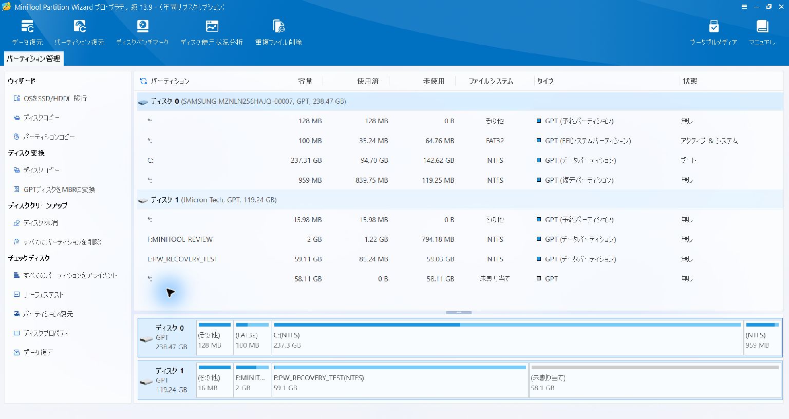Click the 未使用 column header
This screenshot has width=789, height=419.
tap(434, 81)
